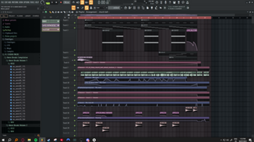The width and height of the screenshot is (254, 142).
Task: Open the OPTIONS menu
Action: [26, 2]
